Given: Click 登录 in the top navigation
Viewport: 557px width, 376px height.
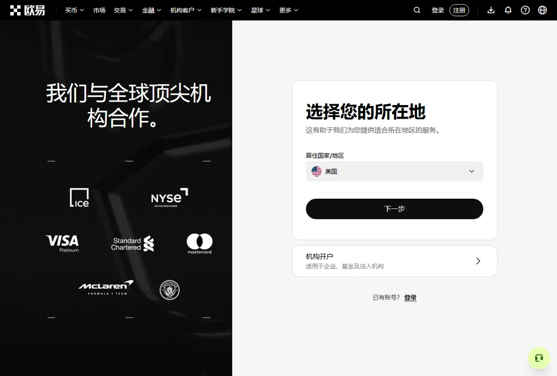Looking at the screenshot, I should [438, 10].
